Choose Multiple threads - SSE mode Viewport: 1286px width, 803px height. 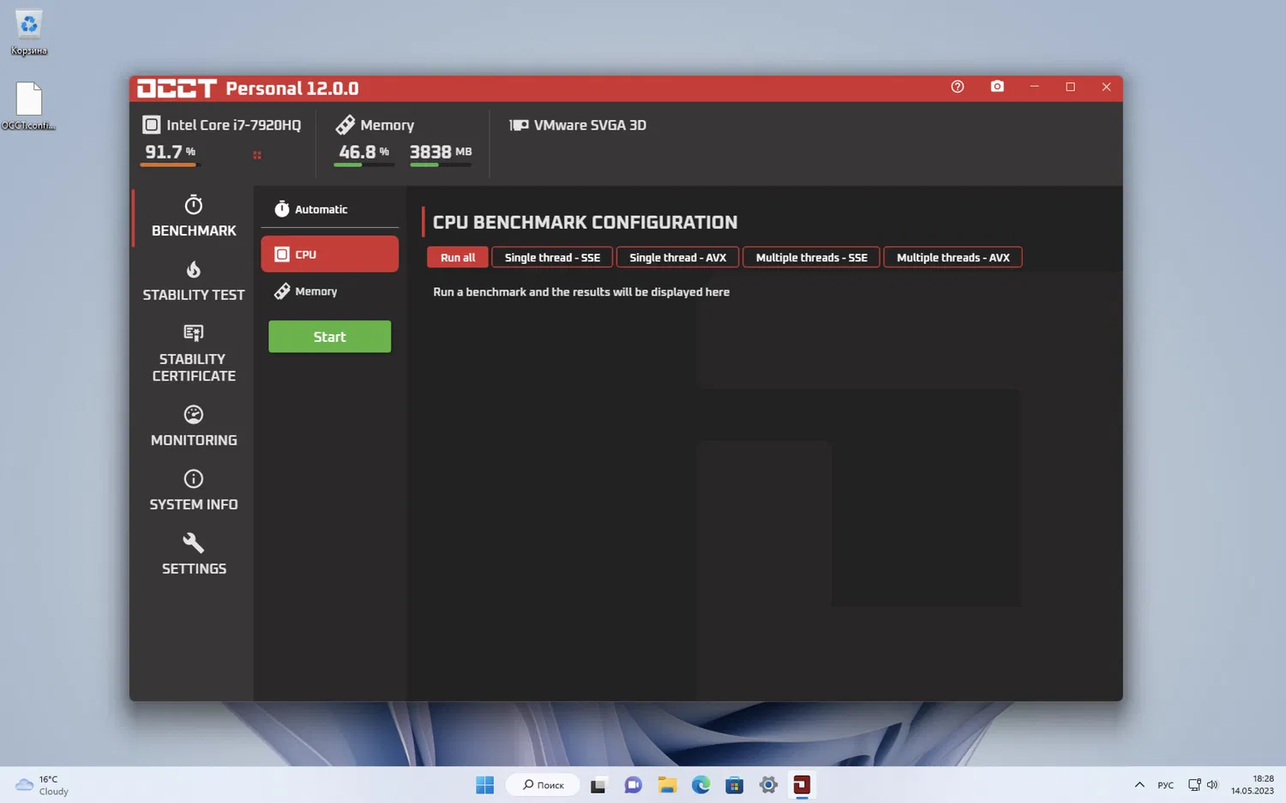point(811,257)
